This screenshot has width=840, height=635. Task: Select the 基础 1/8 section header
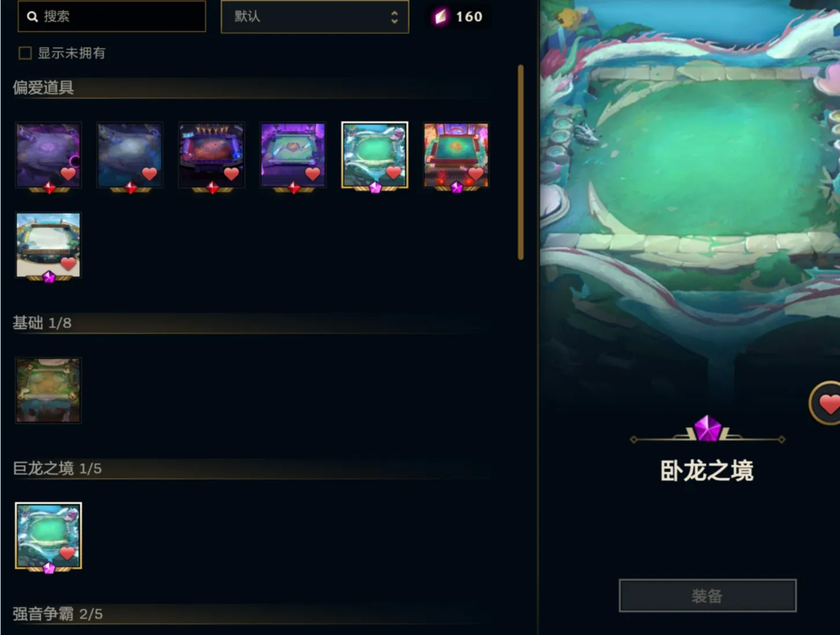(42, 323)
